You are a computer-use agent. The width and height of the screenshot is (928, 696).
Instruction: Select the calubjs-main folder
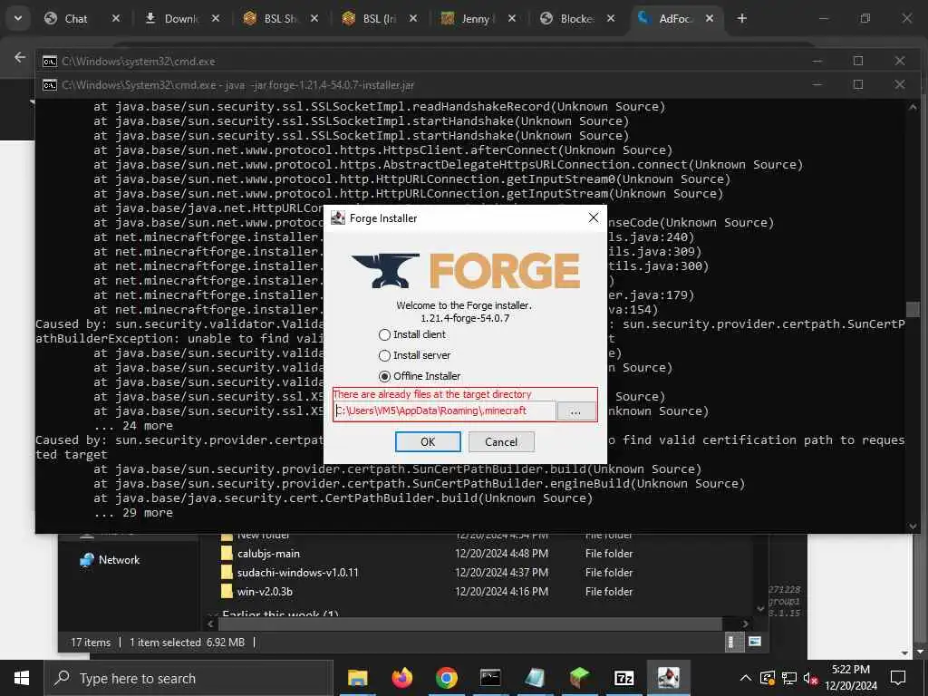(x=268, y=554)
